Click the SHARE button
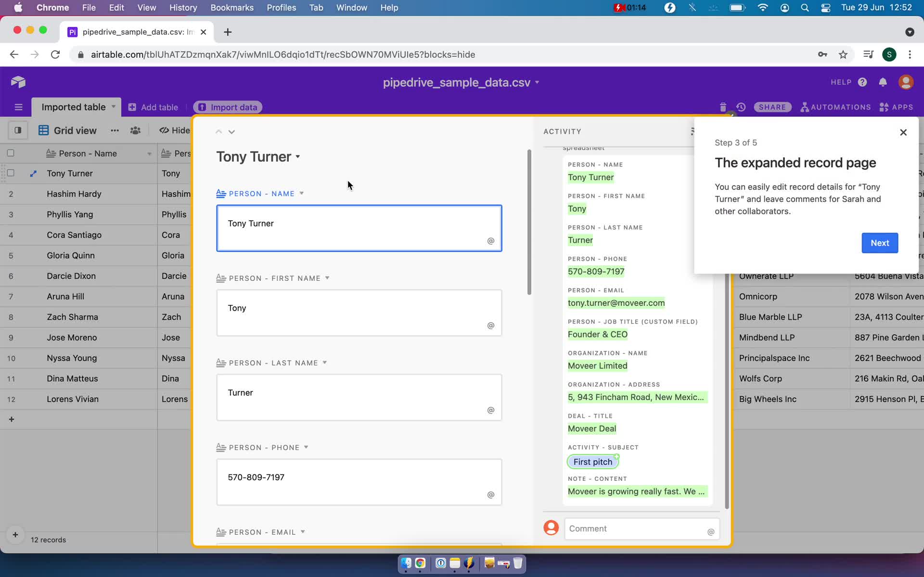924x577 pixels. pyautogui.click(x=772, y=107)
